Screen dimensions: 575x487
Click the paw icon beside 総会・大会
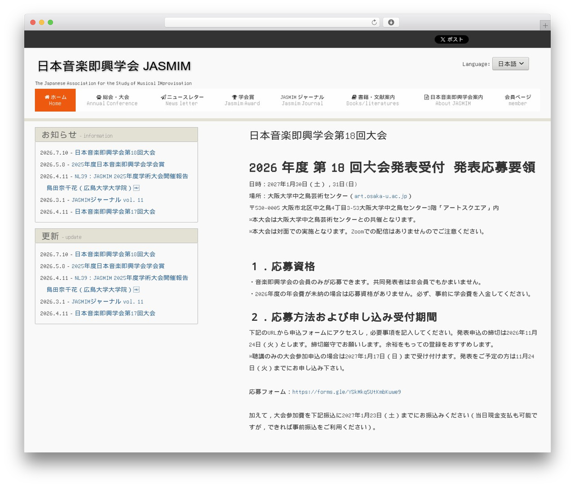click(99, 97)
